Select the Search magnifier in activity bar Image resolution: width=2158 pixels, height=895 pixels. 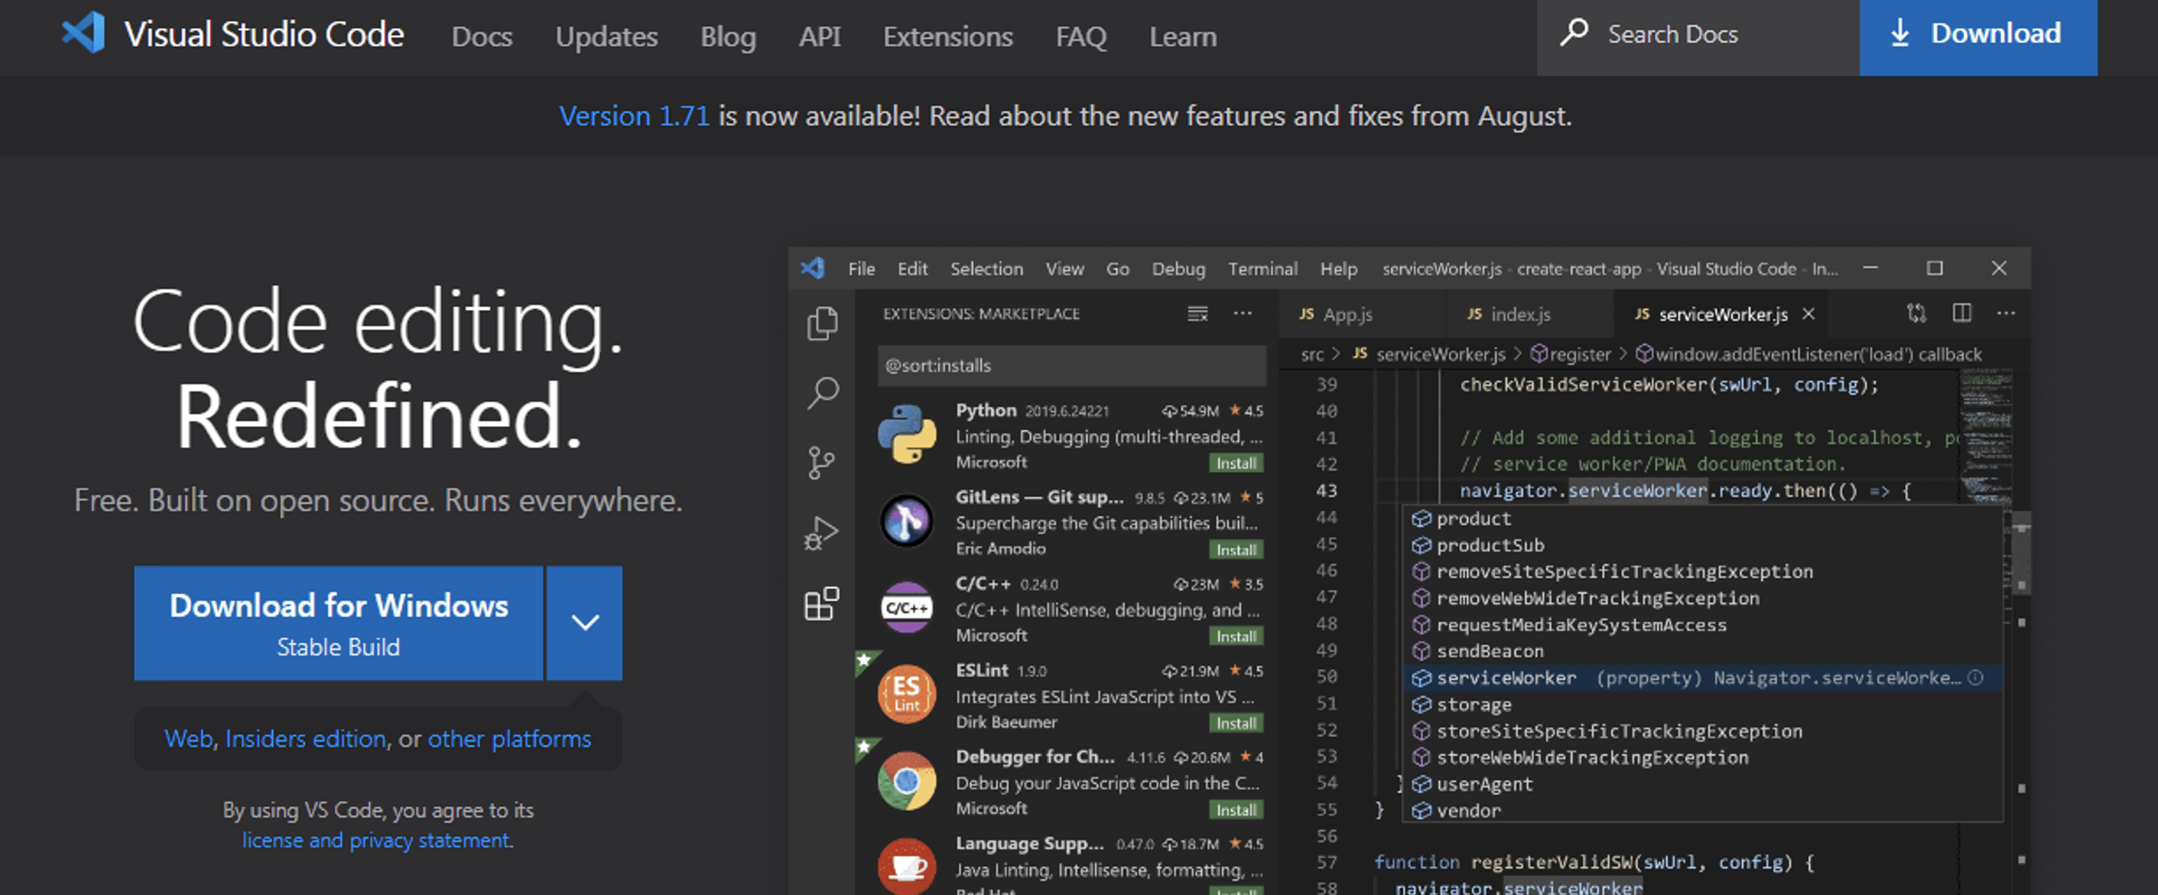[822, 393]
